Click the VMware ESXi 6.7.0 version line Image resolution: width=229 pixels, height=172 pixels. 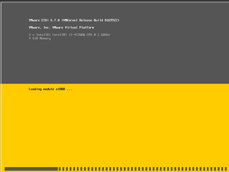(x=74, y=20)
